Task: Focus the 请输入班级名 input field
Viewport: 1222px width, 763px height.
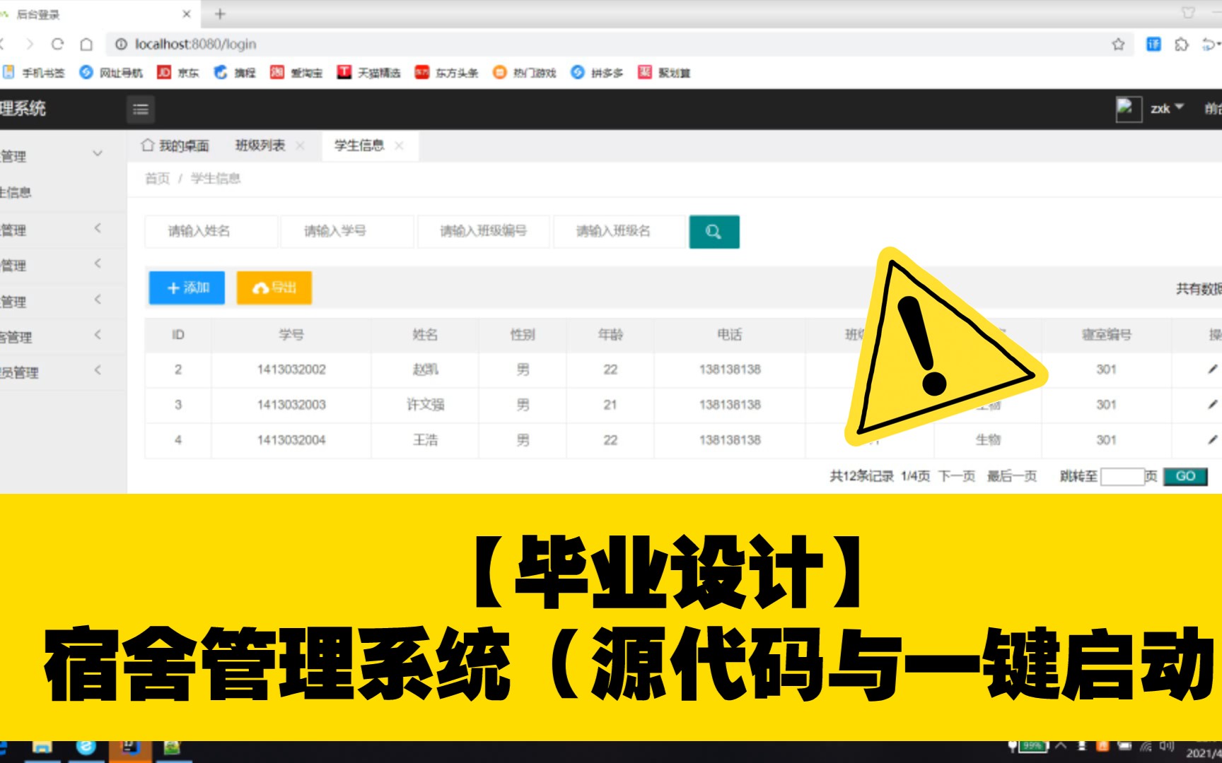Action: (x=619, y=231)
